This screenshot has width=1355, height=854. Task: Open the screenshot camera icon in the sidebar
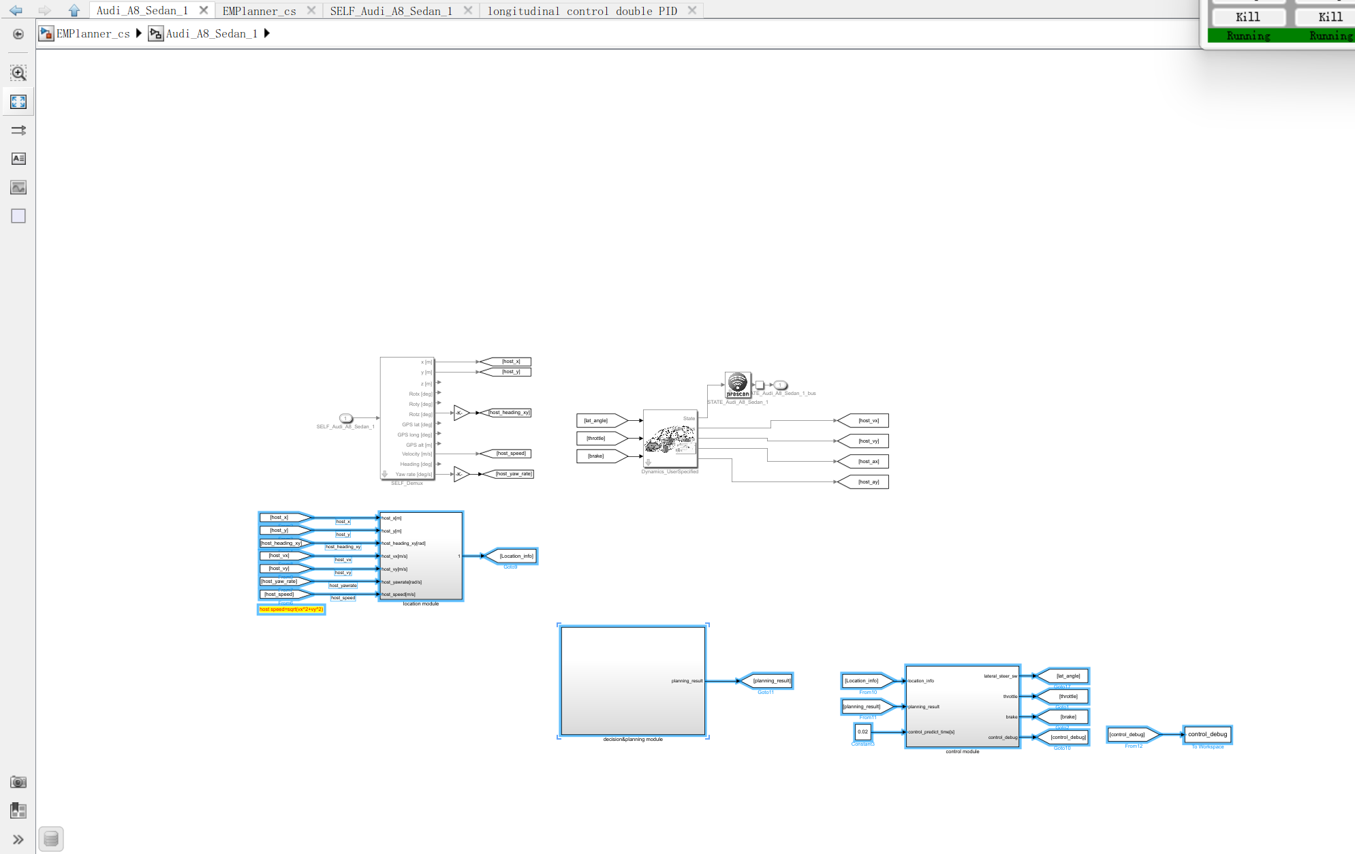coord(18,782)
